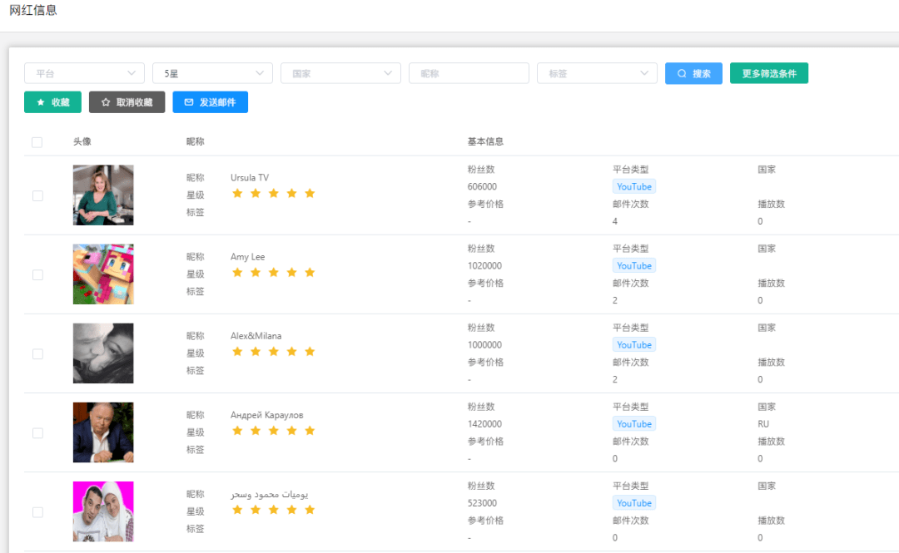Check the Ursula TV row checkbox
This screenshot has width=899, height=553.
click(x=37, y=195)
